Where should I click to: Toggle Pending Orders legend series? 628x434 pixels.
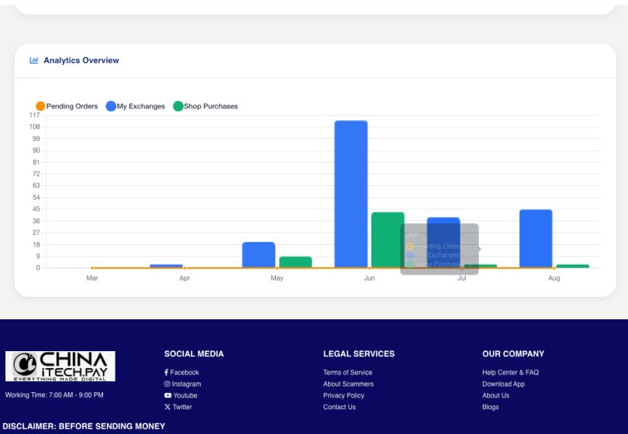coord(67,106)
